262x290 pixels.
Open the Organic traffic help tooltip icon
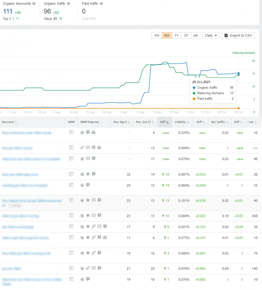(68, 3)
